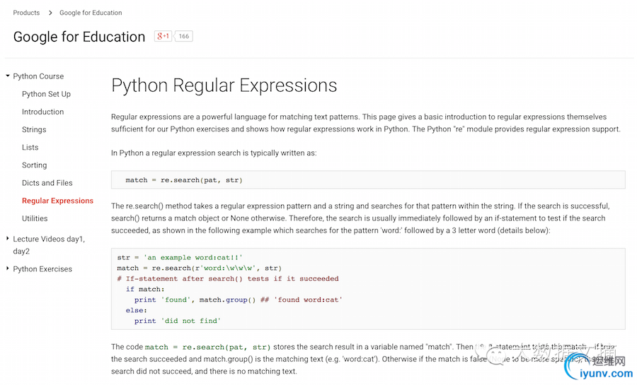This screenshot has height=385, width=637.
Task: Open Google for Education breadcrumb link
Action: (91, 13)
